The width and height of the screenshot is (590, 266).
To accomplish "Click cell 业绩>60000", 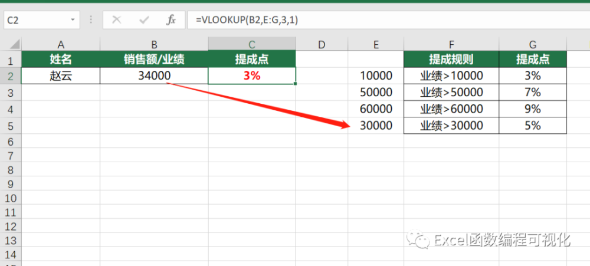I will coord(451,109).
